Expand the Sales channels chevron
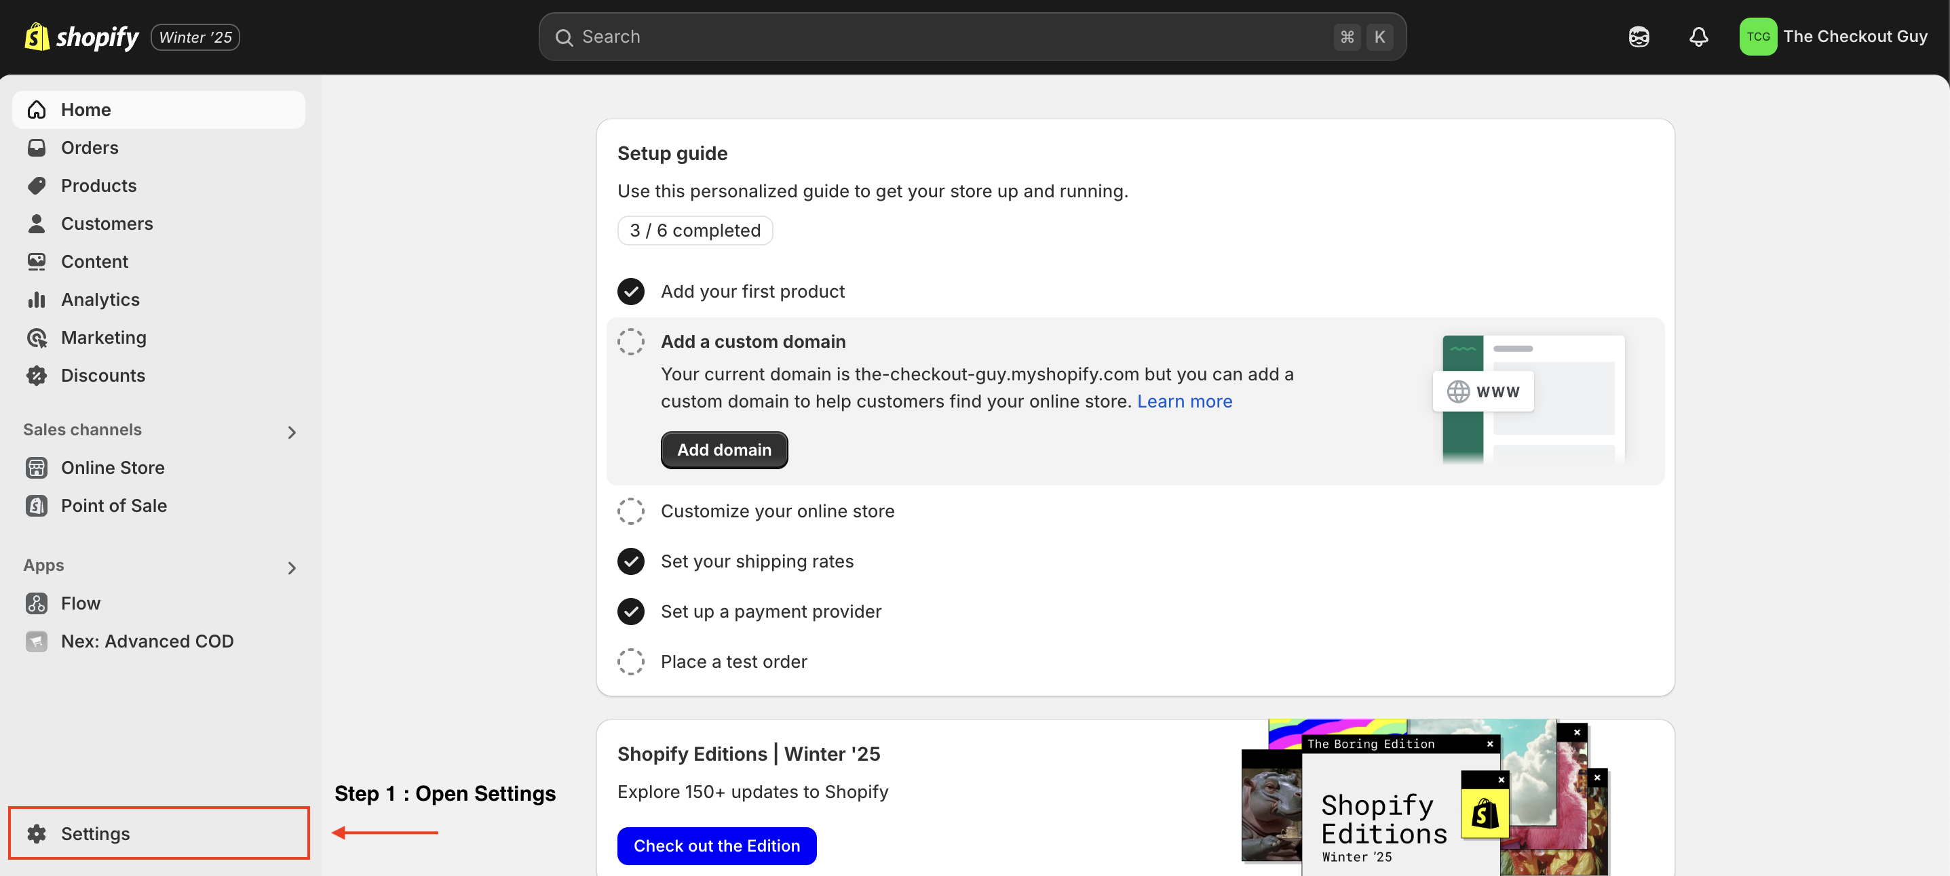 [x=292, y=432]
